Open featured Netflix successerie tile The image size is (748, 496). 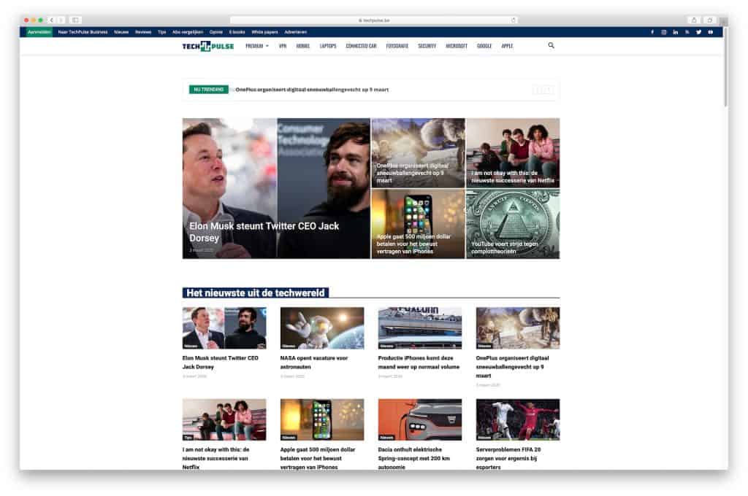coord(513,152)
